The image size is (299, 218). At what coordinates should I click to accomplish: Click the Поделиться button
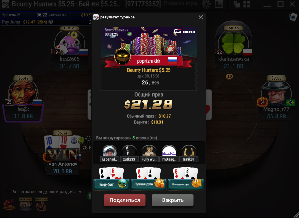tap(125, 200)
